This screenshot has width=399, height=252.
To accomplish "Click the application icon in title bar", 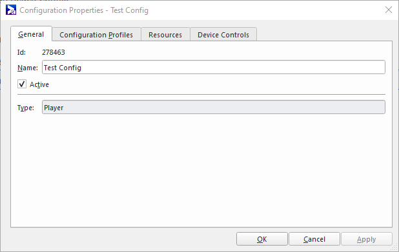I will pyautogui.click(x=11, y=10).
